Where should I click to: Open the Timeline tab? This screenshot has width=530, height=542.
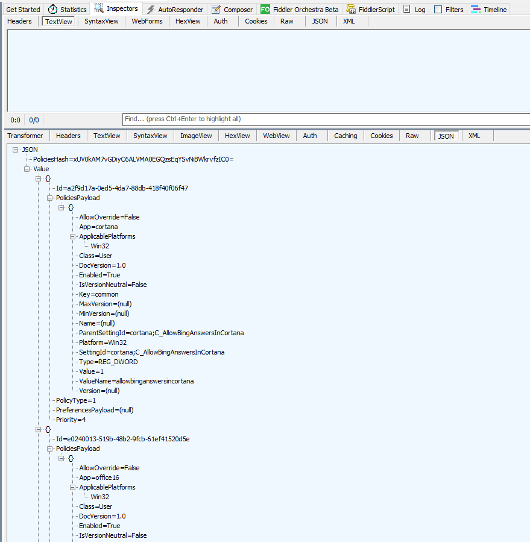(488, 10)
